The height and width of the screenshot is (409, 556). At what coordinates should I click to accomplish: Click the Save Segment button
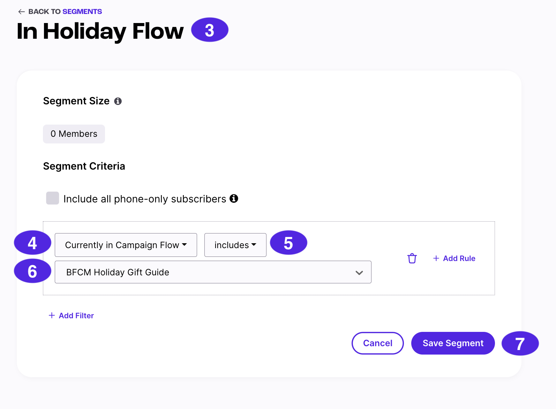[x=452, y=343]
